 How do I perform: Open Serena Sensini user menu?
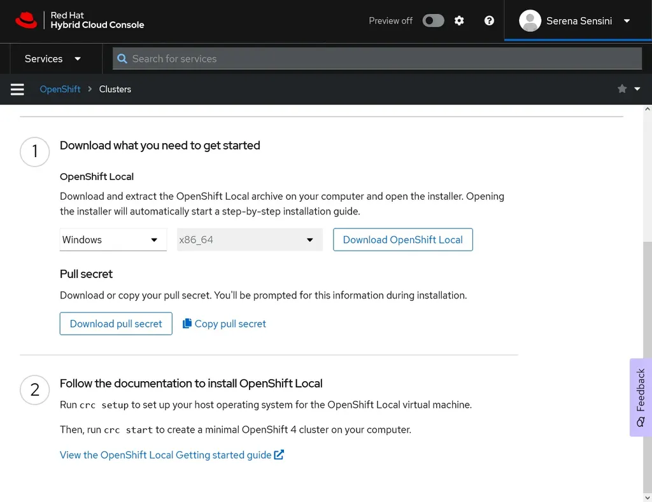click(x=578, y=21)
